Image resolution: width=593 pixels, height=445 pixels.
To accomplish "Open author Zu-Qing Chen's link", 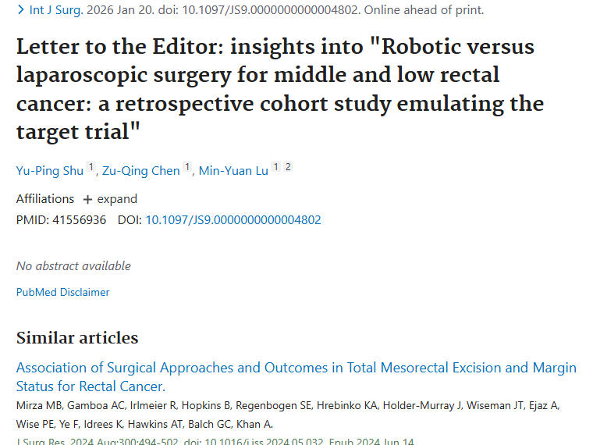I will [x=140, y=171].
